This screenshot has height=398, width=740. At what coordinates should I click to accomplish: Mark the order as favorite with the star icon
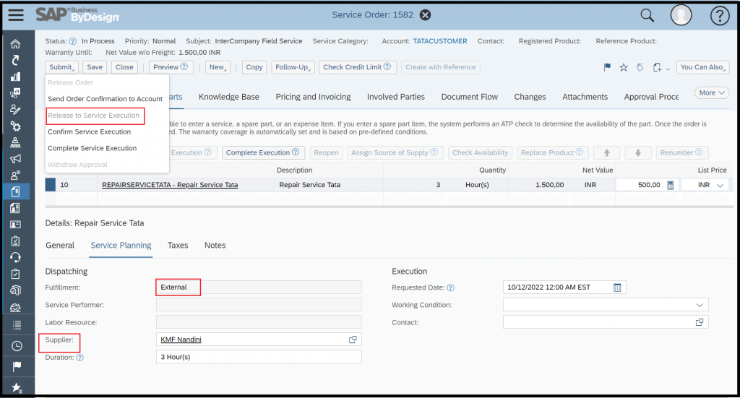click(624, 67)
